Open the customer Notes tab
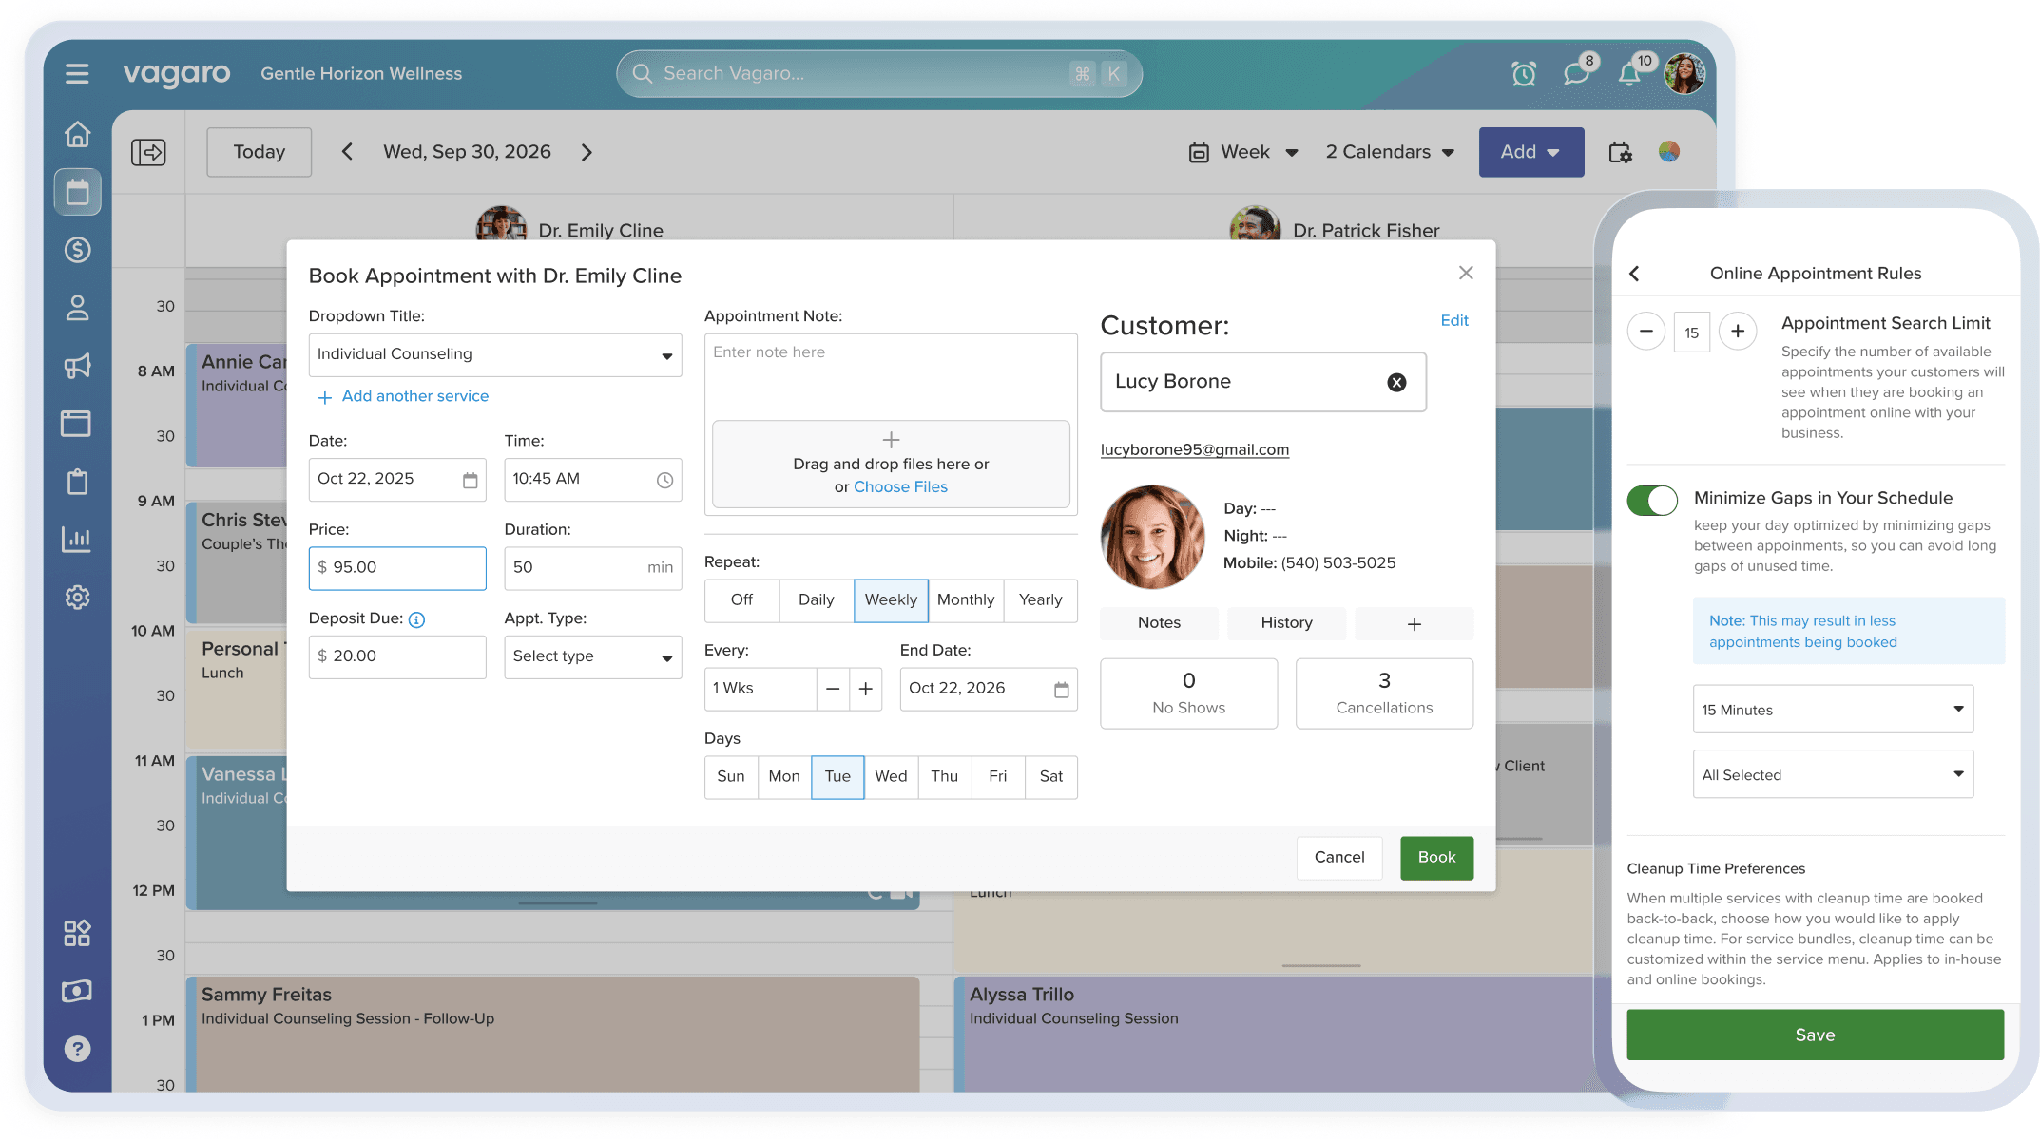2040x1140 pixels. [x=1159, y=623]
